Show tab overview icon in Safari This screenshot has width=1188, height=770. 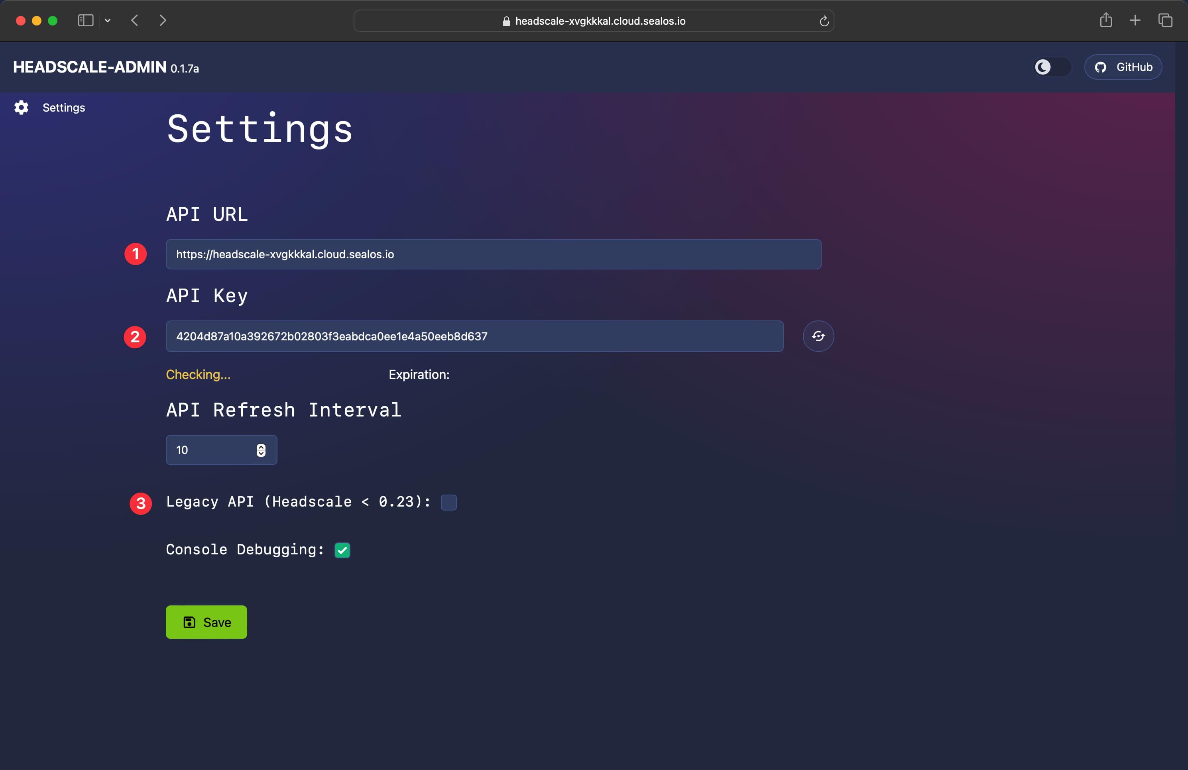click(x=1165, y=20)
